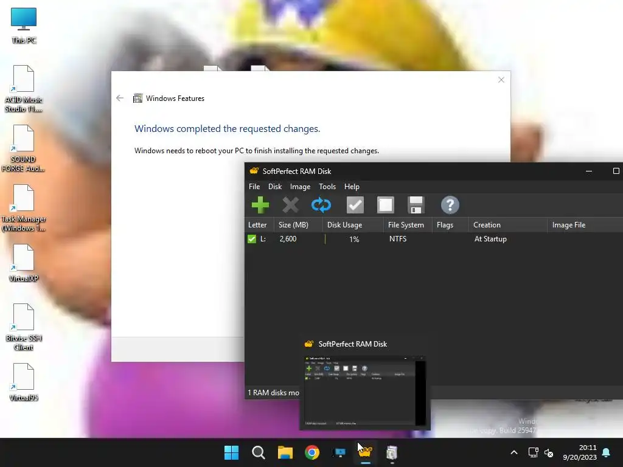Sort by Letter column header
The height and width of the screenshot is (467, 623).
coord(259,225)
